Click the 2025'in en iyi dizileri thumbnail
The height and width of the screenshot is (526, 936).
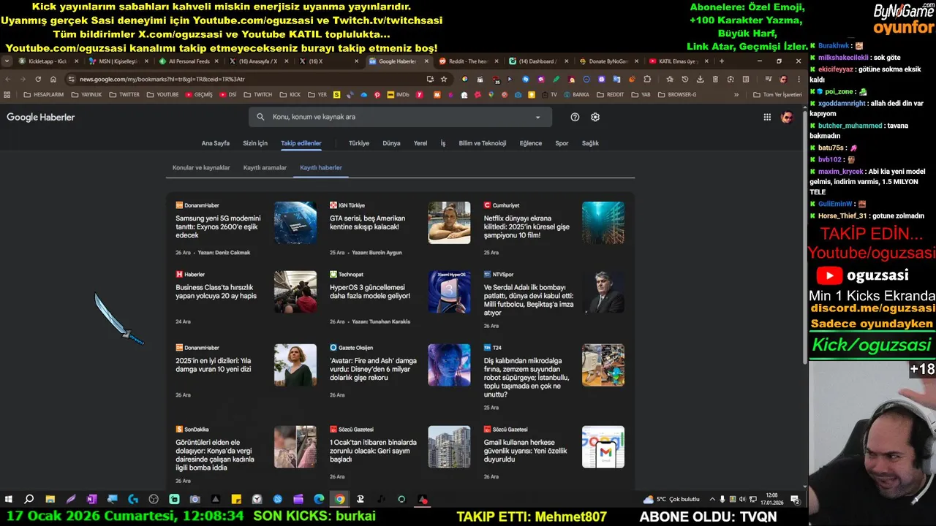point(295,365)
